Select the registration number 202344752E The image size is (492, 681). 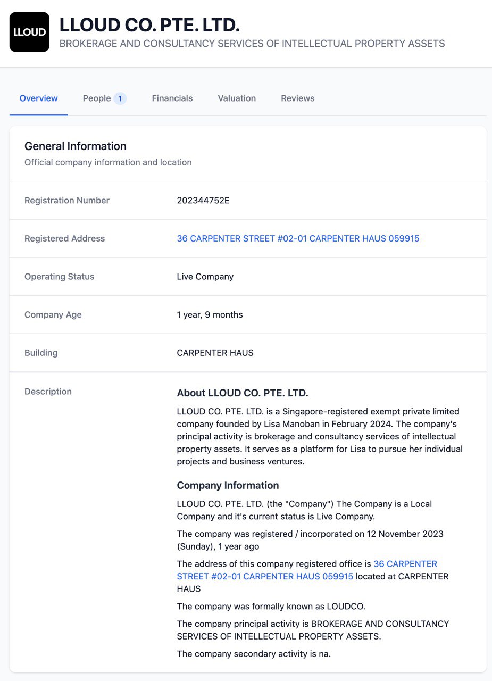[203, 201]
